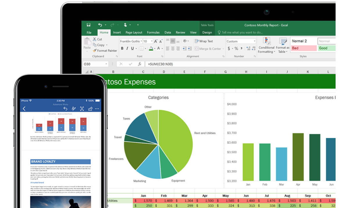Screen dimensions: 349x208
Task: Click the Merge & Center button
Action: pyautogui.click(x=208, y=49)
